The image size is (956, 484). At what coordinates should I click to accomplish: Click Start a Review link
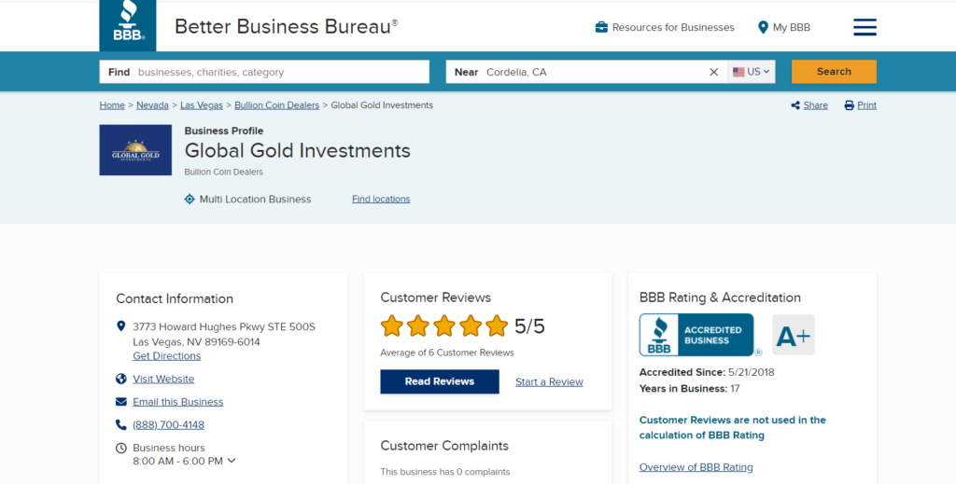[x=549, y=382]
